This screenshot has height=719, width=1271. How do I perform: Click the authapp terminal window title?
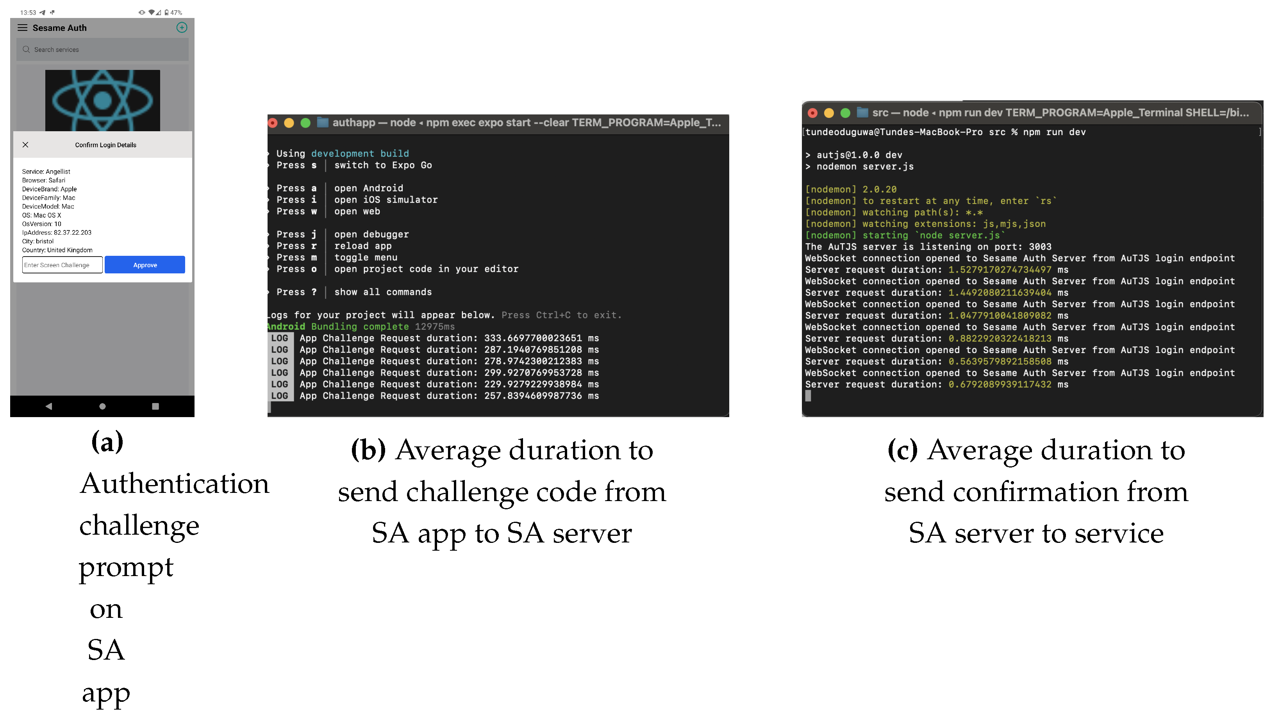527,123
